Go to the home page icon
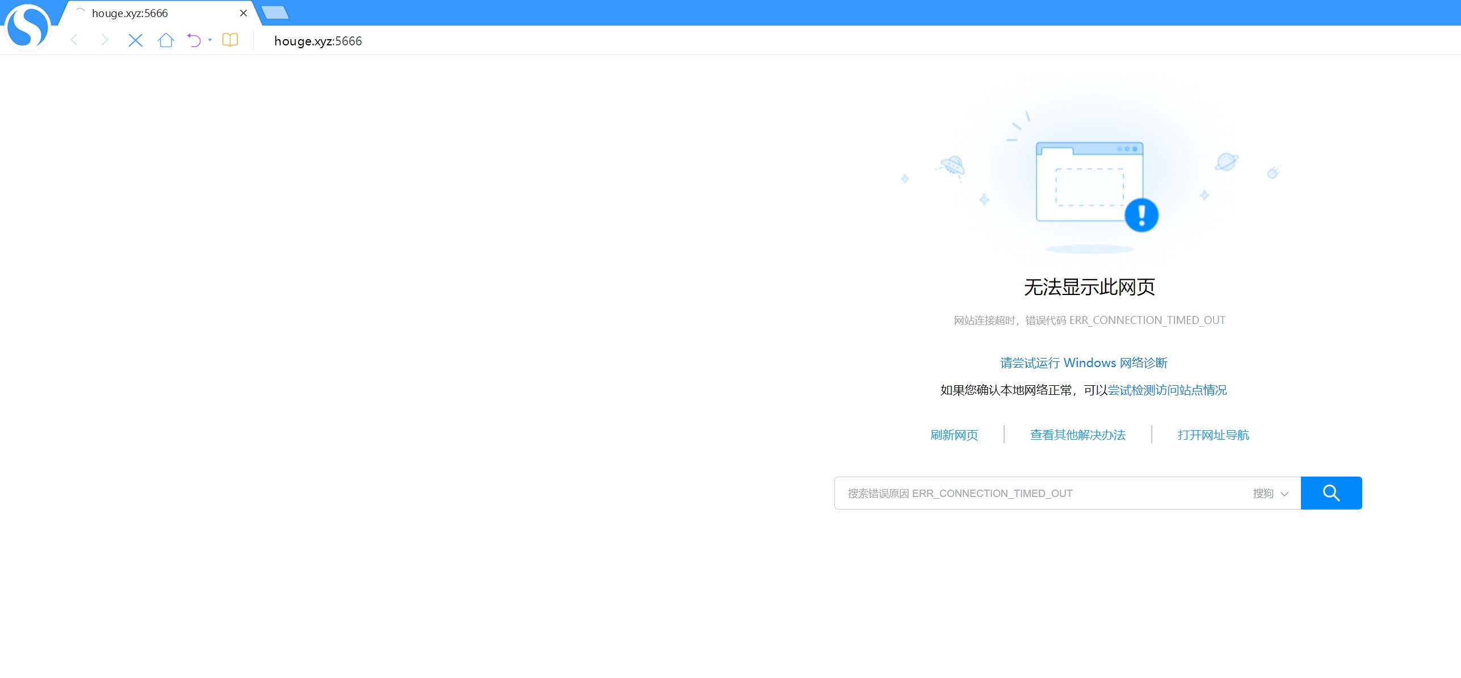 [x=166, y=40]
